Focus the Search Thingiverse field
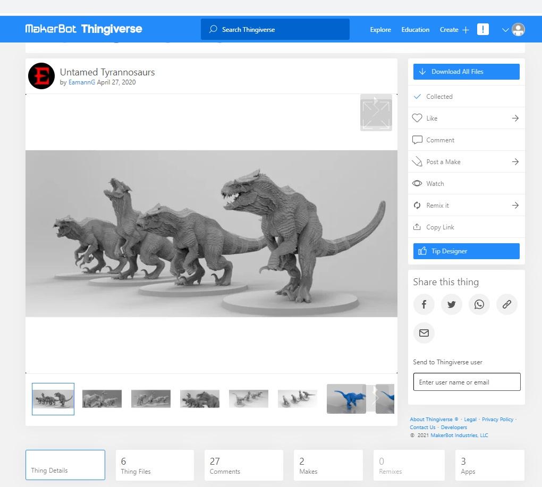 click(275, 29)
